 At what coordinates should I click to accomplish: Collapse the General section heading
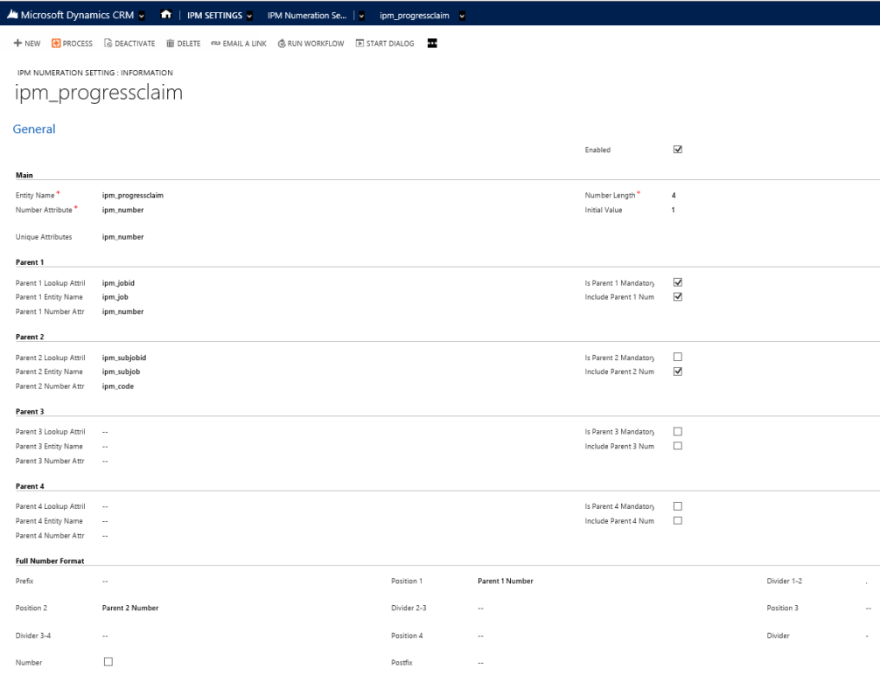[x=34, y=129]
